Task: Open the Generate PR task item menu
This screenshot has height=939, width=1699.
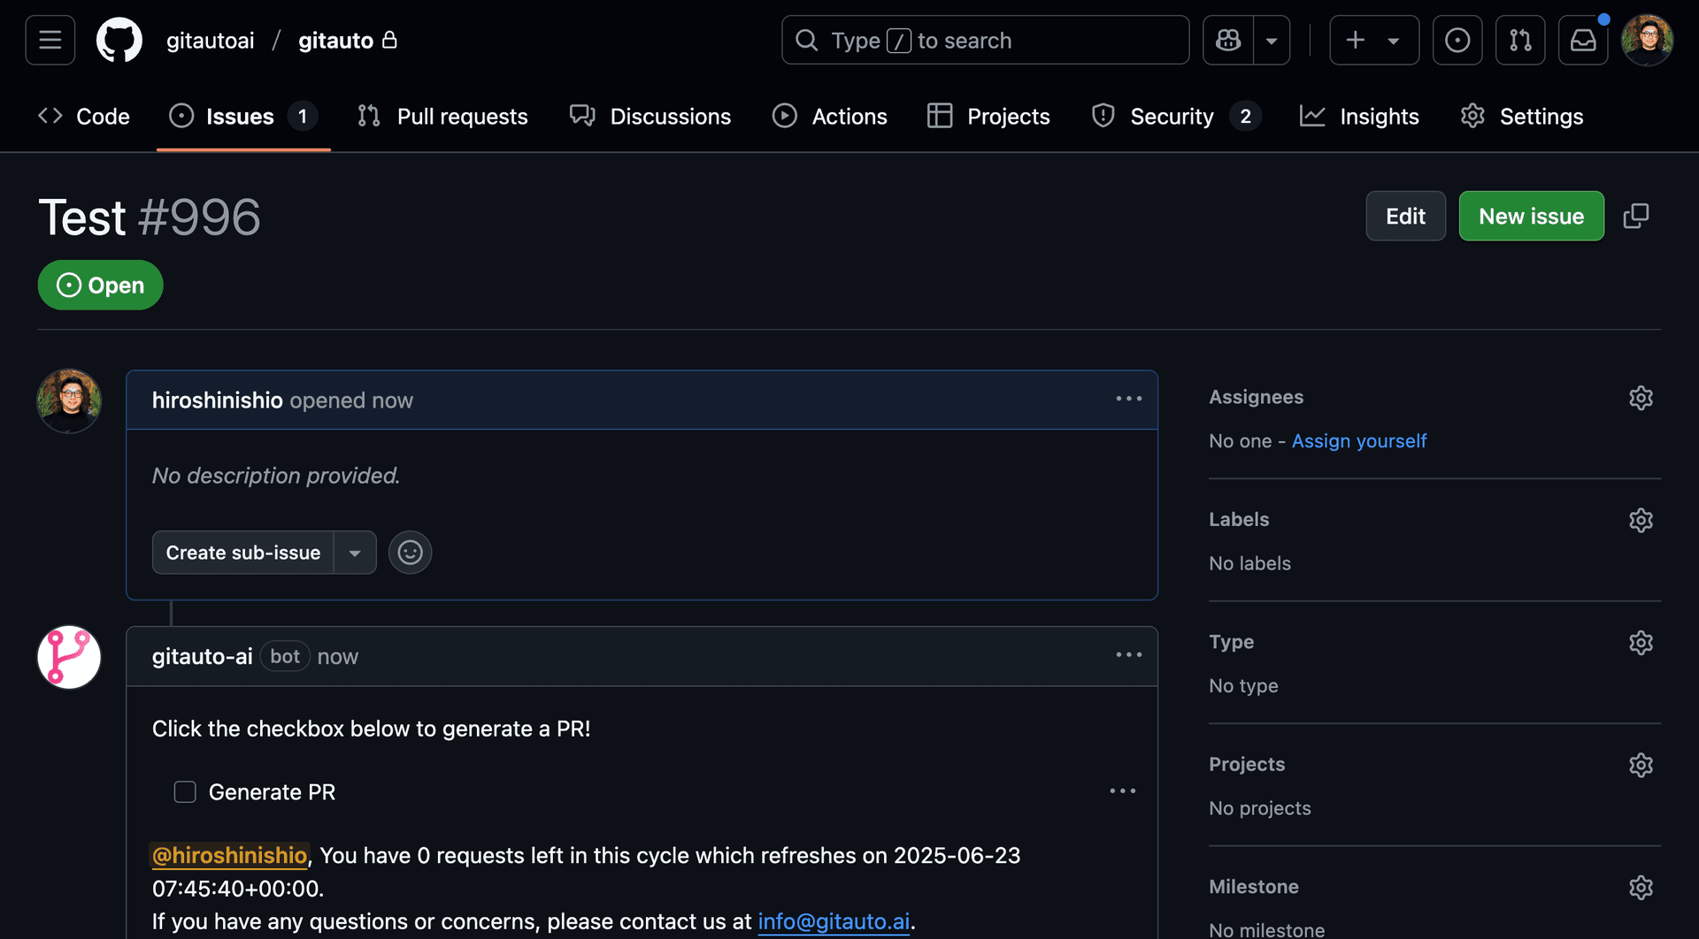Action: click(1122, 791)
